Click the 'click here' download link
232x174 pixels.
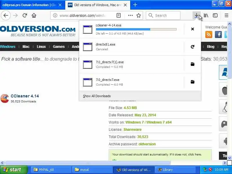(195, 155)
